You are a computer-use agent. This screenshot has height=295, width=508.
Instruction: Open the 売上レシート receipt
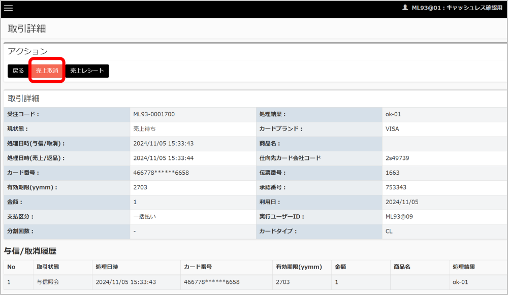click(x=87, y=71)
